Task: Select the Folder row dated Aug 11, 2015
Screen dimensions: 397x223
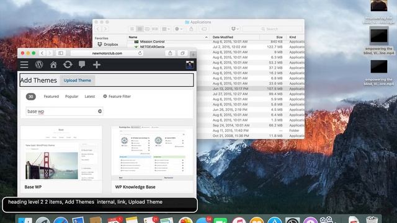Action: point(251,131)
